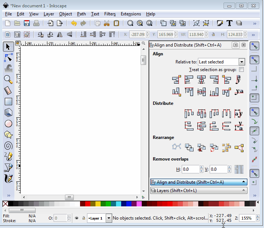The image size is (264, 228).
Task: Open the Object menu
Action: [65, 14]
